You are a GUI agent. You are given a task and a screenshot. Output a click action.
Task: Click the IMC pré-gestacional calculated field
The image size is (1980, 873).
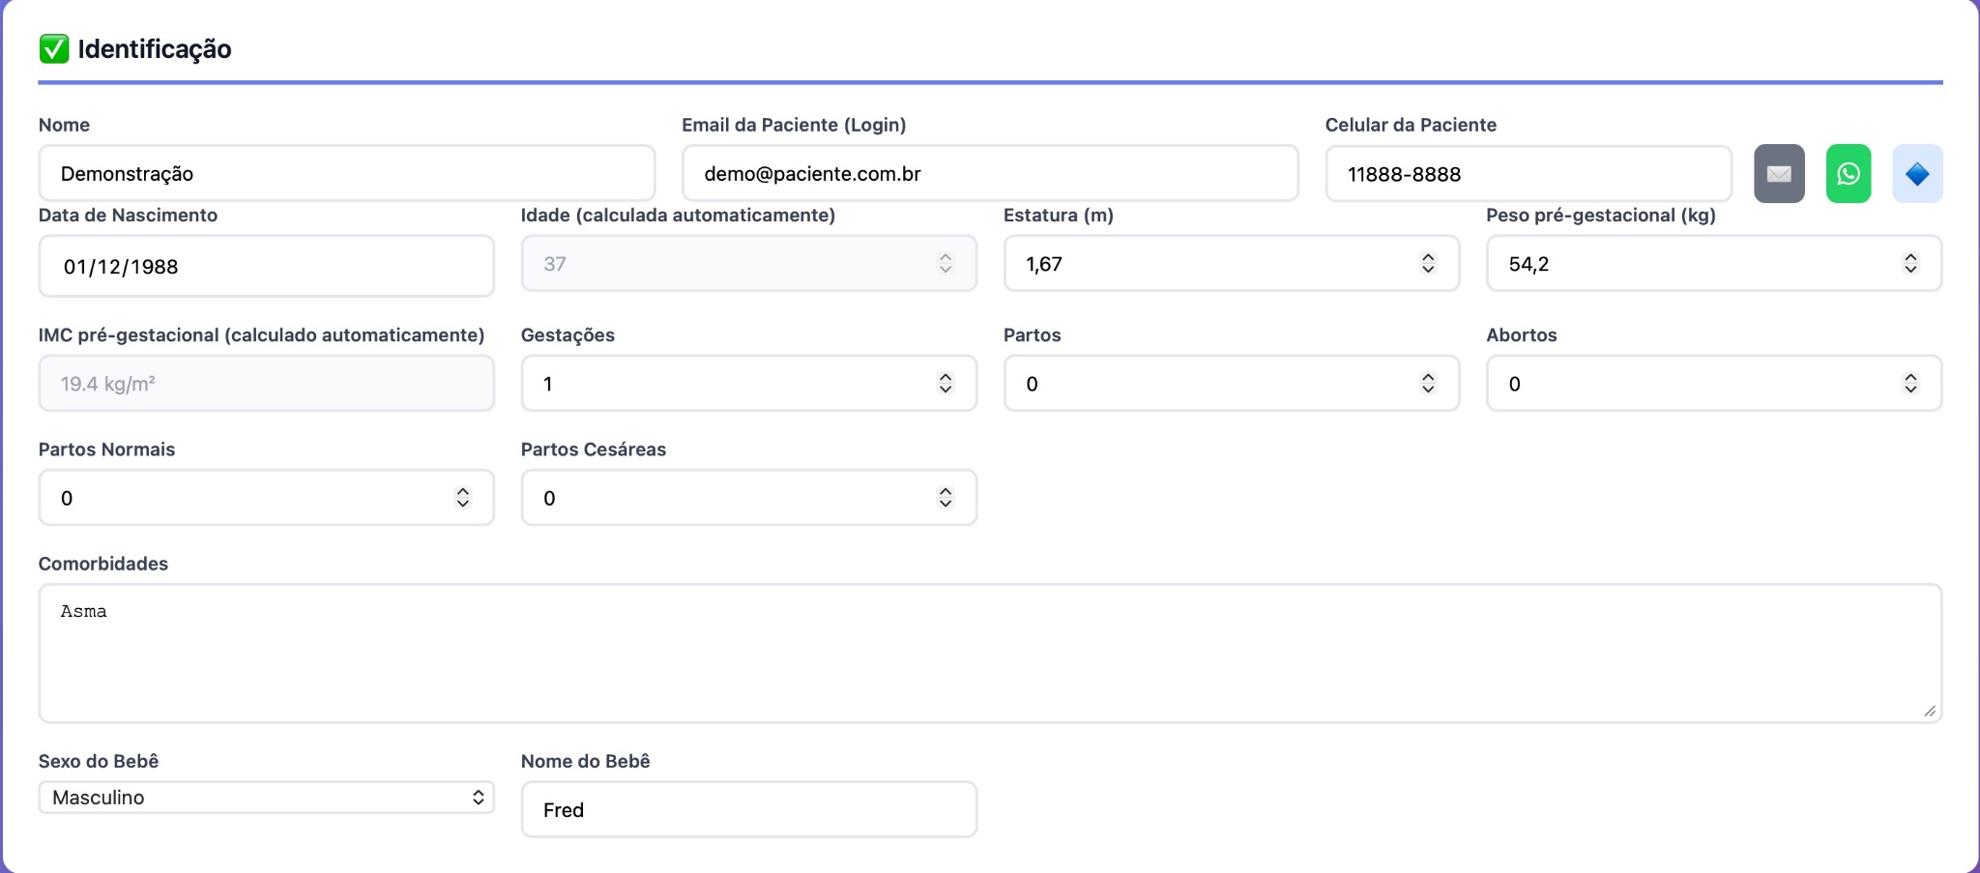click(x=266, y=384)
